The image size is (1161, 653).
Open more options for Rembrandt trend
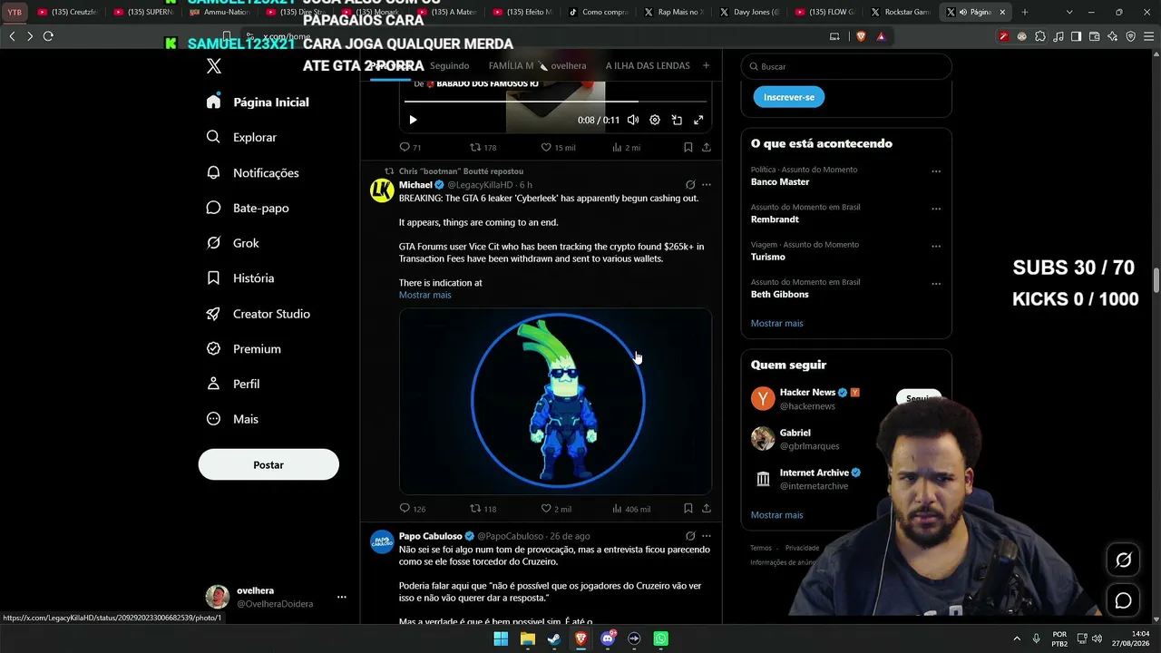pos(936,209)
